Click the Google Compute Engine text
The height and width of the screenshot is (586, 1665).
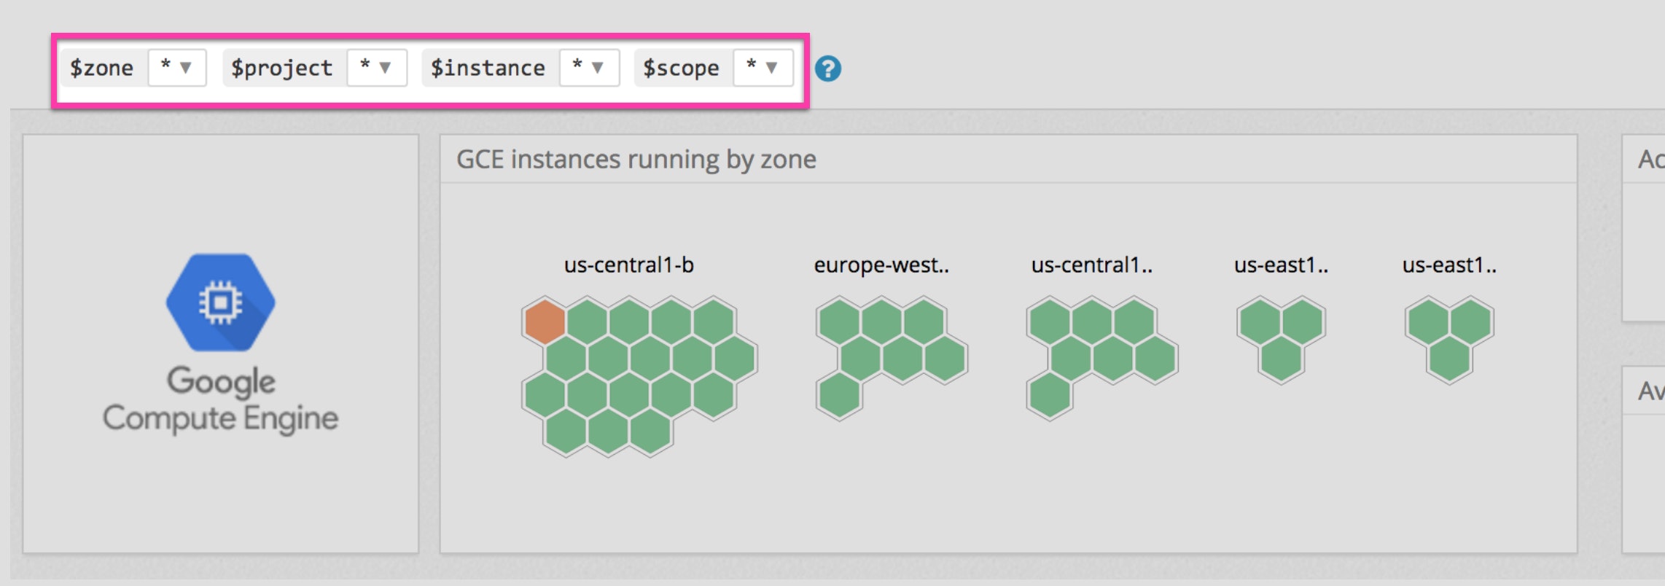(x=221, y=400)
